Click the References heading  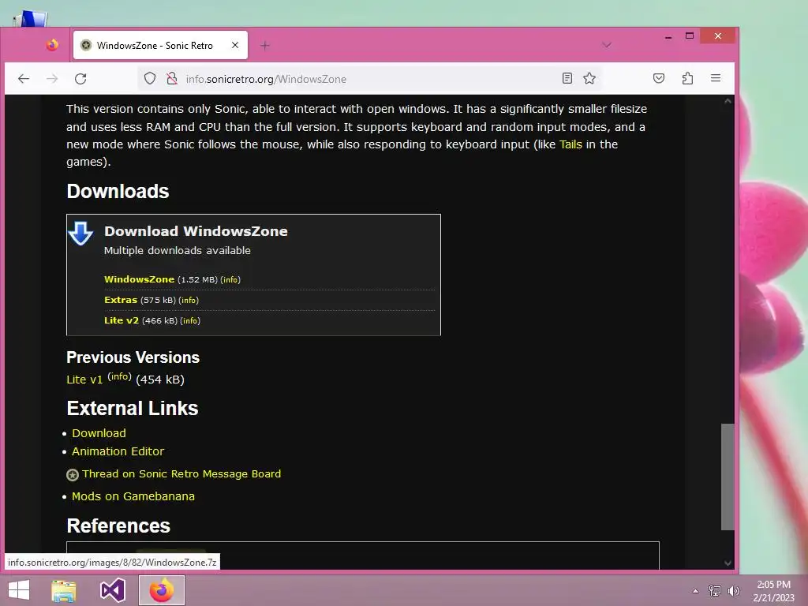click(x=118, y=526)
